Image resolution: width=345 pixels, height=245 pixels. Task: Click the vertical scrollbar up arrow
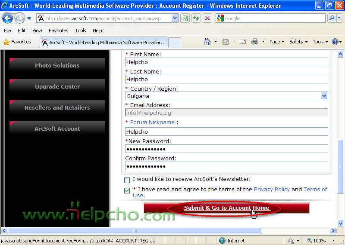(340, 54)
